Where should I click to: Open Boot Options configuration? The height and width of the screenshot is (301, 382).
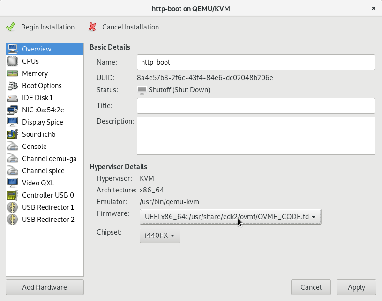click(42, 85)
